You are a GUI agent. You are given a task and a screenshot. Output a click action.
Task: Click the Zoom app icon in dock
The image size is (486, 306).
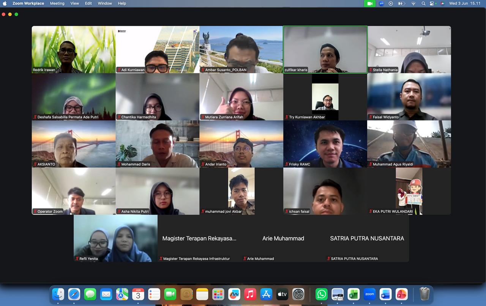coord(369,294)
